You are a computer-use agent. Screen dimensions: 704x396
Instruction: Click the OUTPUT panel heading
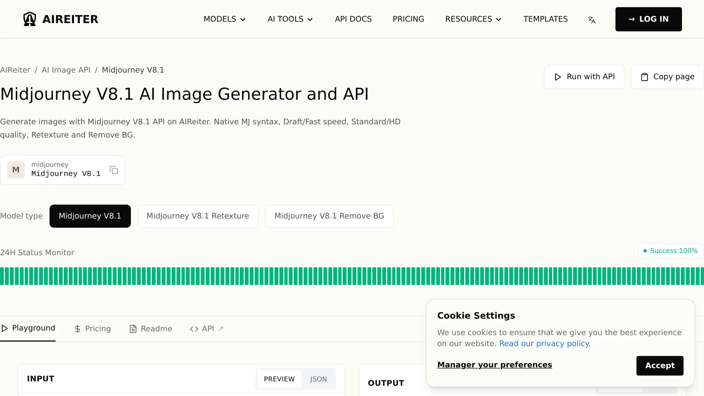coord(386,383)
